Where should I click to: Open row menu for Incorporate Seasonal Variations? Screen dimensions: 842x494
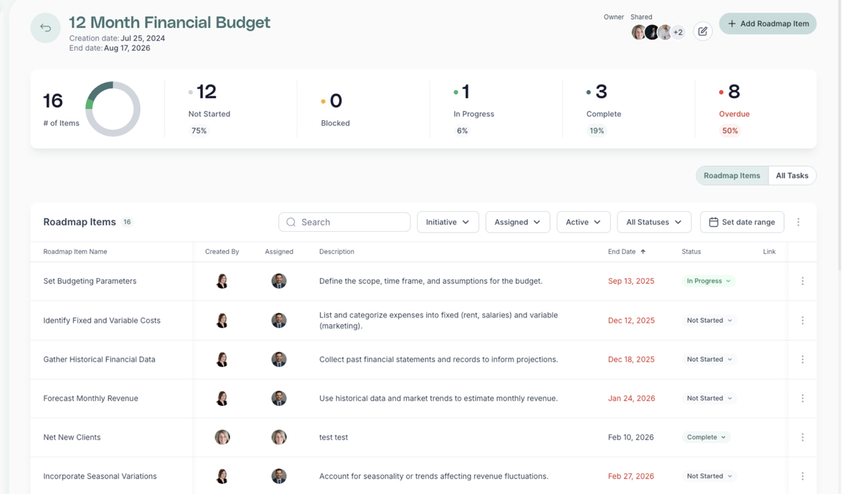pyautogui.click(x=803, y=477)
